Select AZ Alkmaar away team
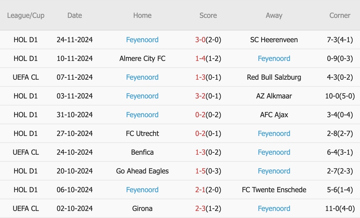360x218 pixels. click(x=274, y=96)
